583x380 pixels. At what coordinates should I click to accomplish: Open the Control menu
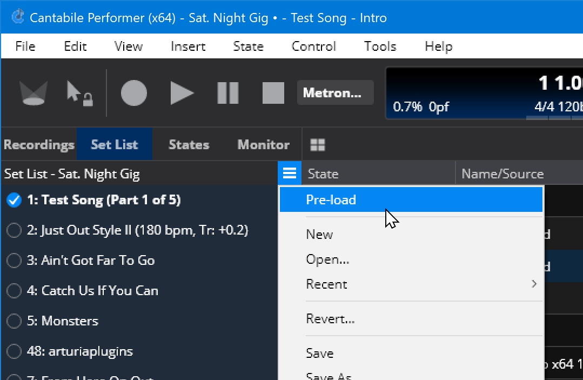click(314, 46)
